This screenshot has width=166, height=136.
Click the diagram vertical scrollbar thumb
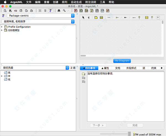[x=162, y=22]
